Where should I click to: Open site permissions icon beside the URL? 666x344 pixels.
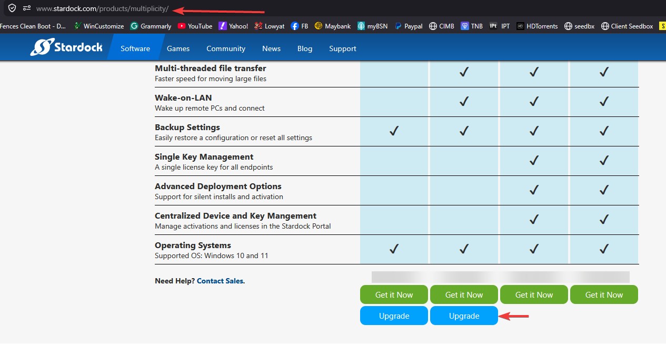pos(27,8)
